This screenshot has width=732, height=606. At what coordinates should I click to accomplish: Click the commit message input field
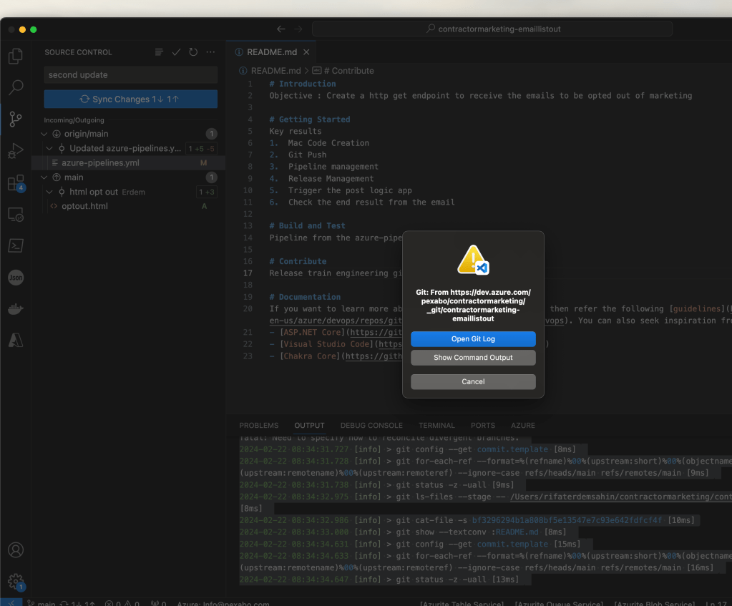[x=131, y=74]
